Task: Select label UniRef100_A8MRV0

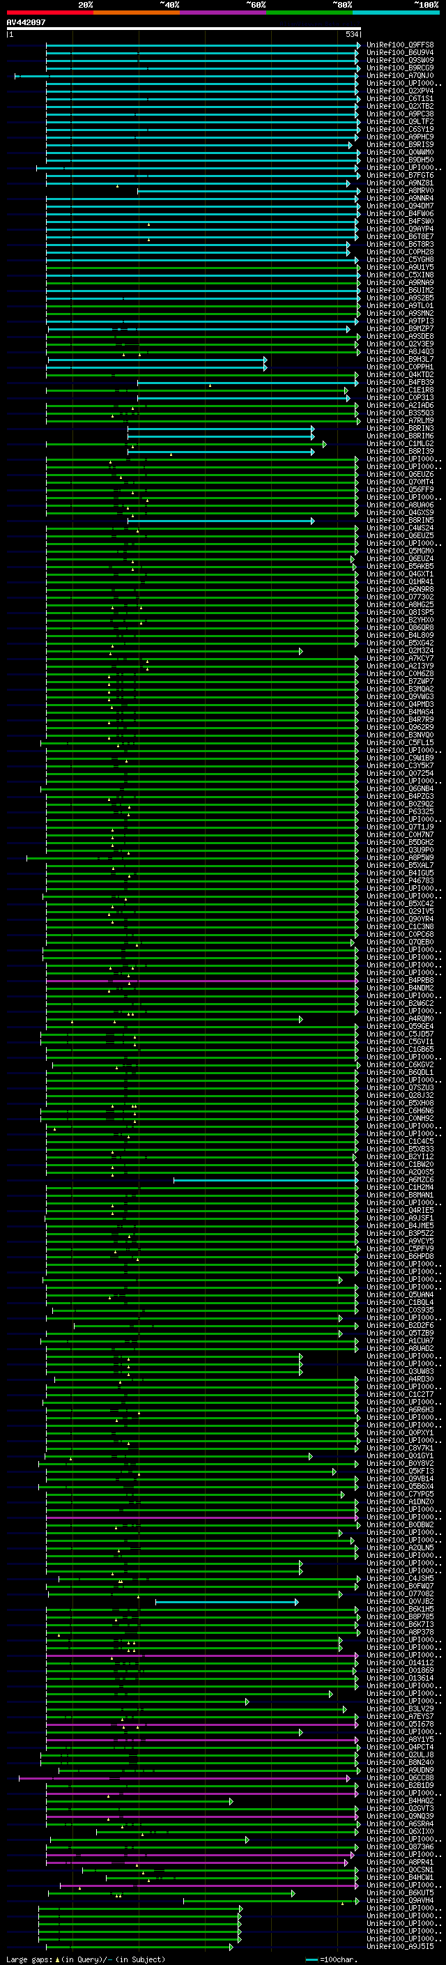Action: (400, 191)
